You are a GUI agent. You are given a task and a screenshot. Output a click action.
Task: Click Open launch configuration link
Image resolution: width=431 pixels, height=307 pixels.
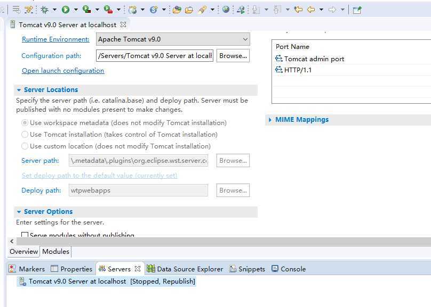point(63,71)
